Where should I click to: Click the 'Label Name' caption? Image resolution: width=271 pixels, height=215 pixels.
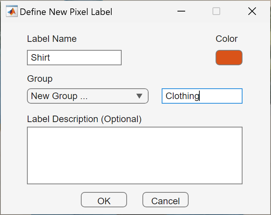(52, 39)
